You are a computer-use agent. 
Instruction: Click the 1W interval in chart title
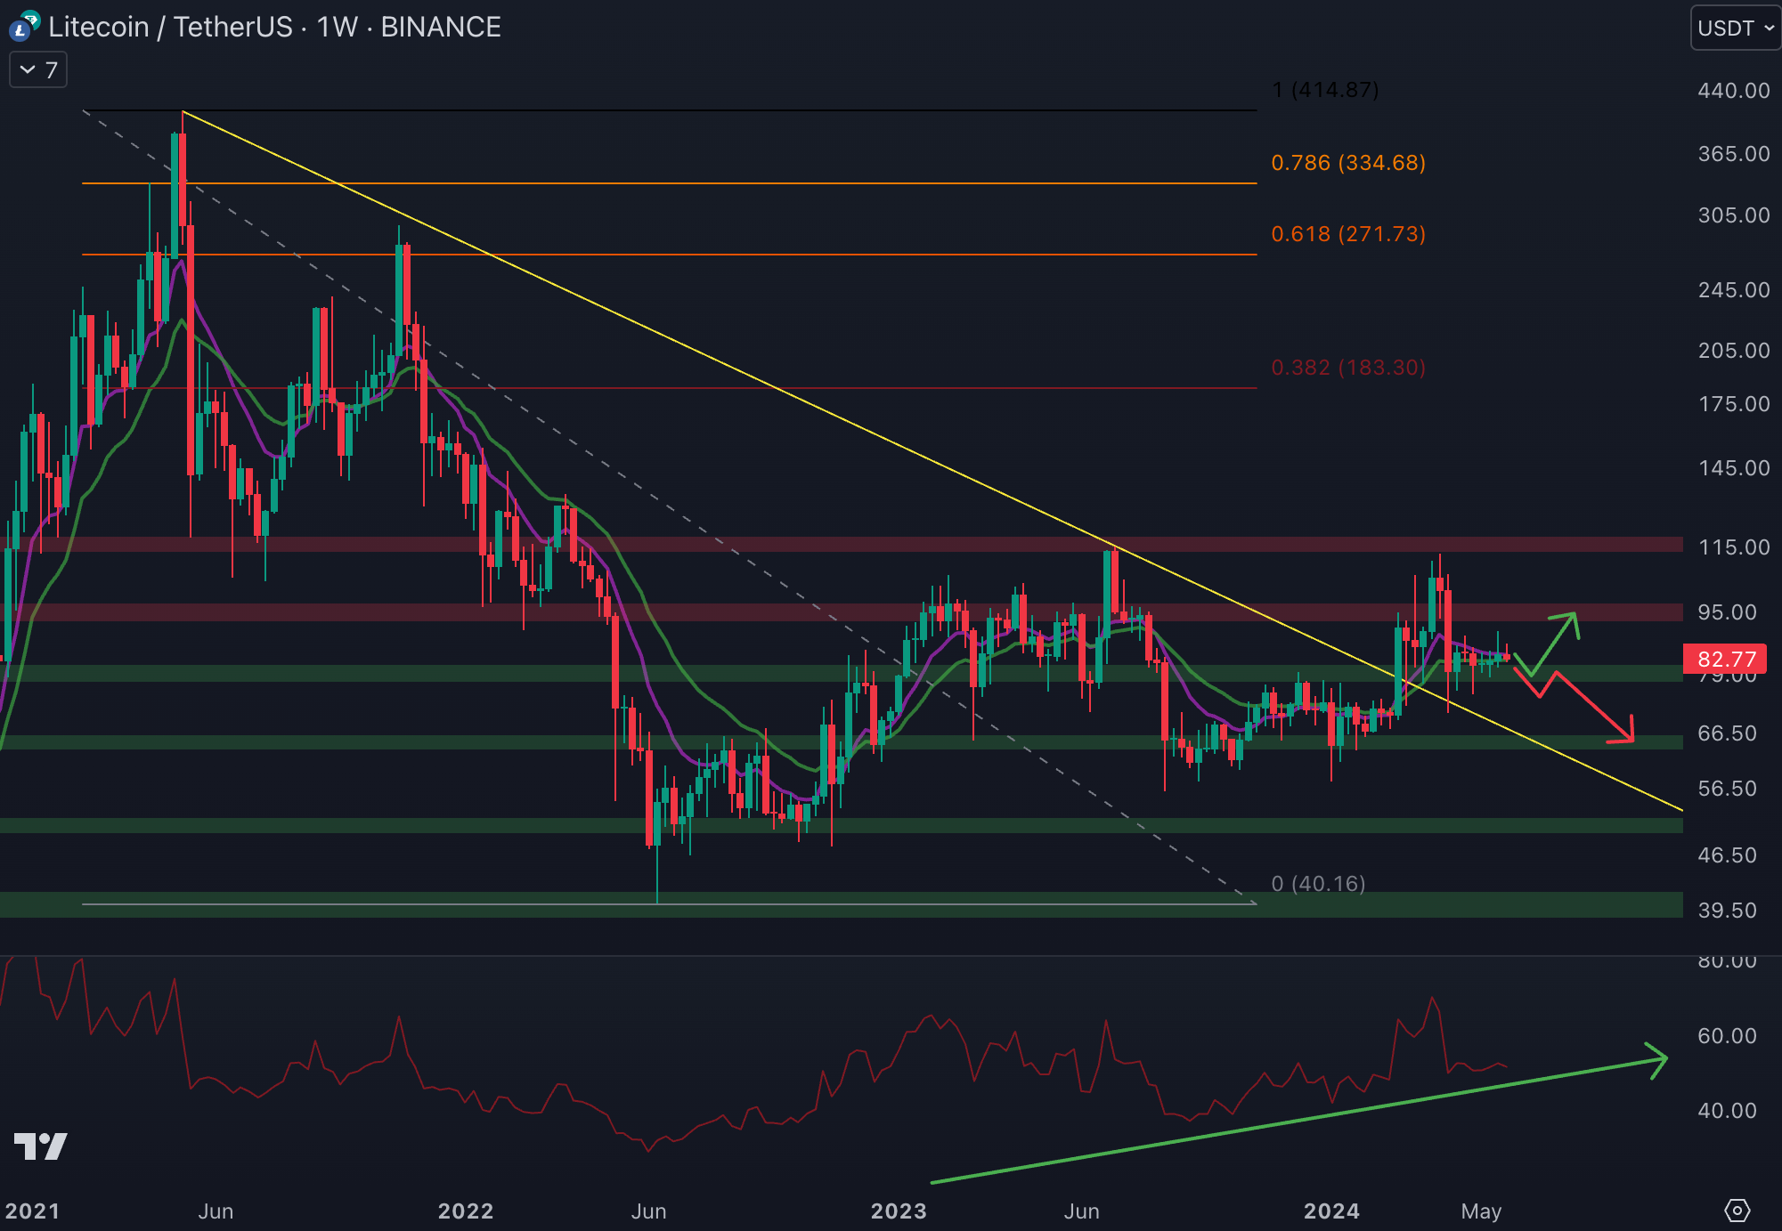[337, 28]
